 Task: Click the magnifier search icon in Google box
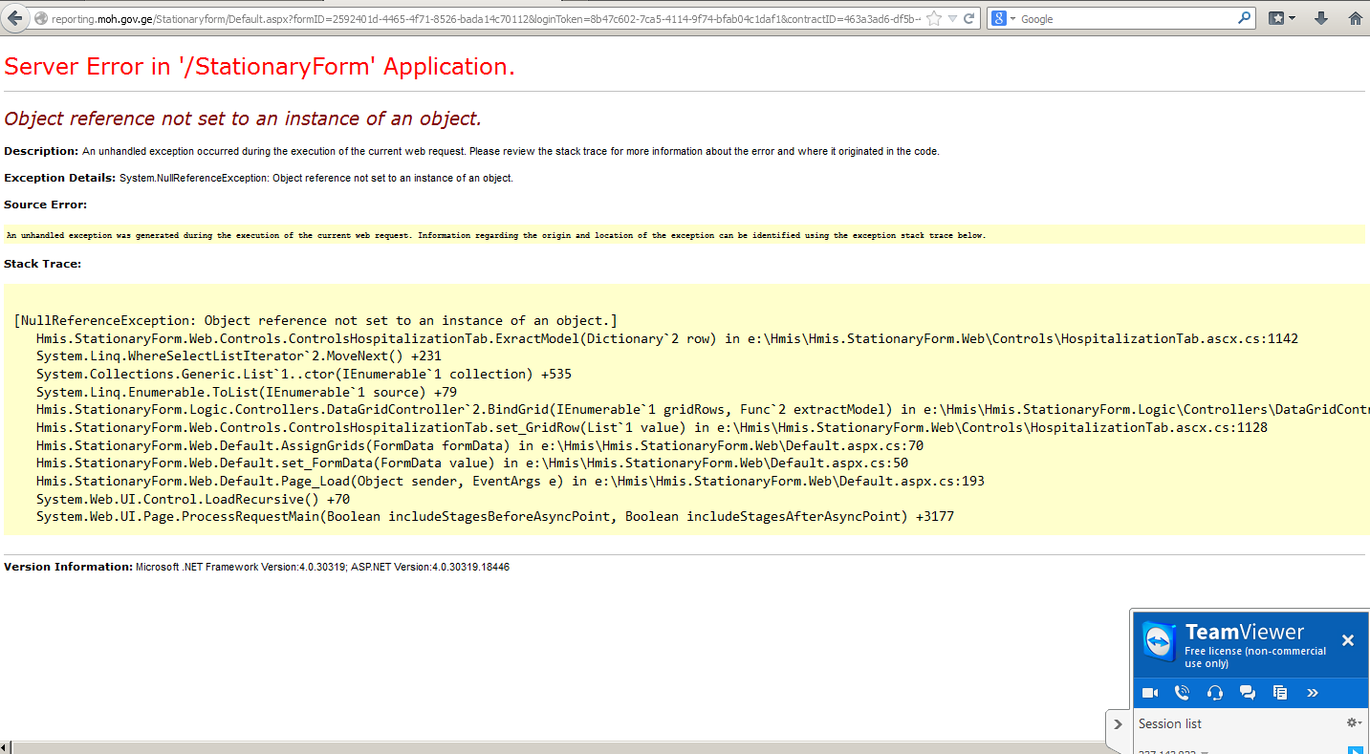pos(1244,18)
